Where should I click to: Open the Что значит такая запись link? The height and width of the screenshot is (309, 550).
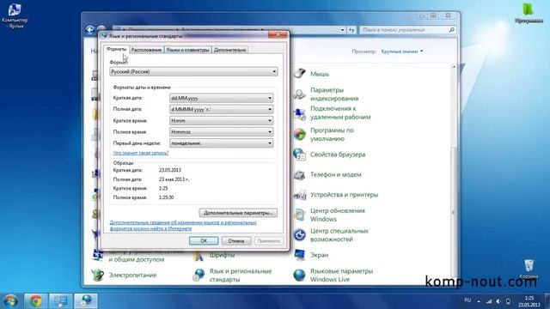141,153
